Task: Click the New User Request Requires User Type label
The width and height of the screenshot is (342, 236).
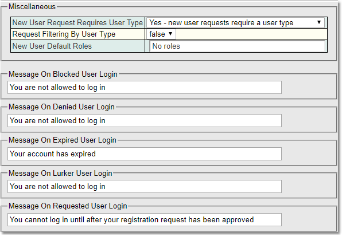Action: click(x=77, y=23)
